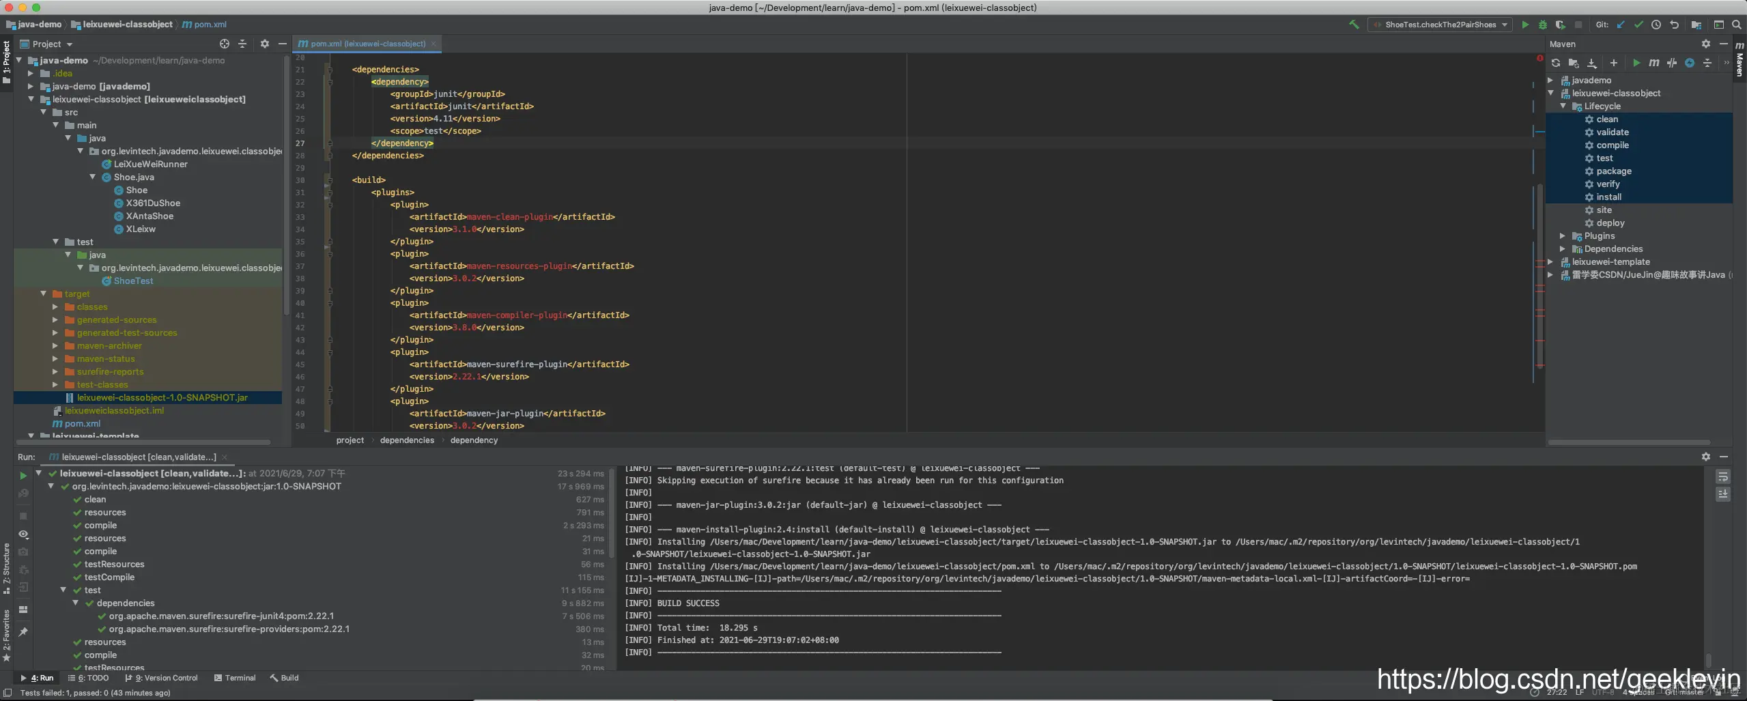Click the Run console vertical scrollbar
Screen dimensions: 1747x701
(1709, 660)
